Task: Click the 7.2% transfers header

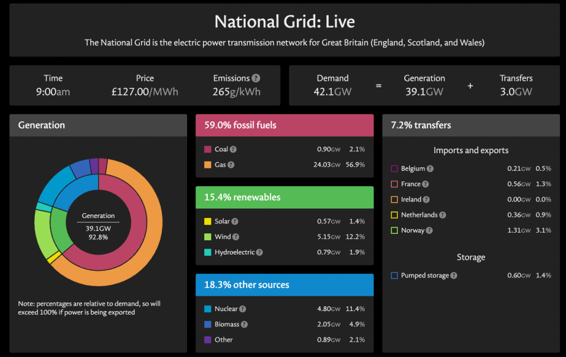Action: tap(471, 125)
